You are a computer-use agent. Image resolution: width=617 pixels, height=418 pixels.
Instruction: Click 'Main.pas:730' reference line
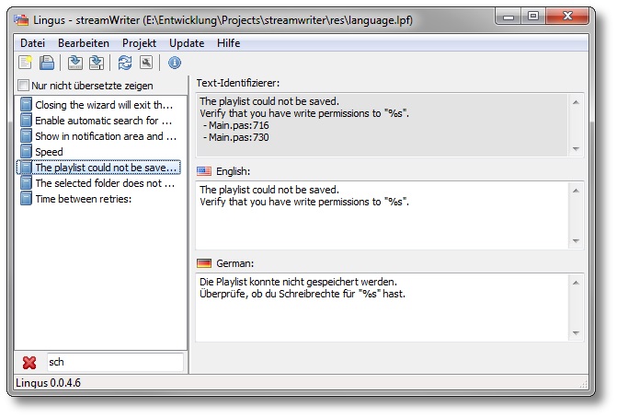tap(238, 137)
